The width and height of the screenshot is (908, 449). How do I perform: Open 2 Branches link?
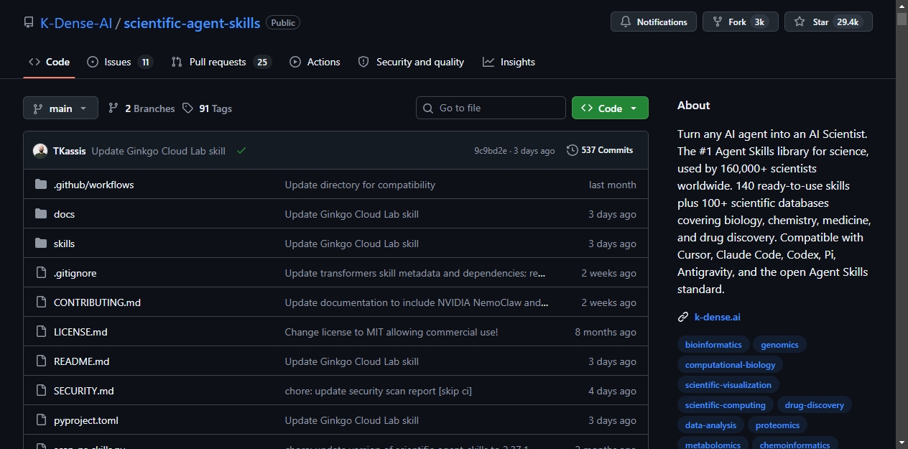[x=142, y=108]
